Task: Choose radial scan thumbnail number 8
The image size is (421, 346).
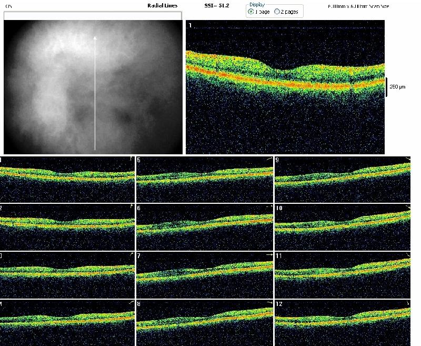Action: (x=205, y=322)
